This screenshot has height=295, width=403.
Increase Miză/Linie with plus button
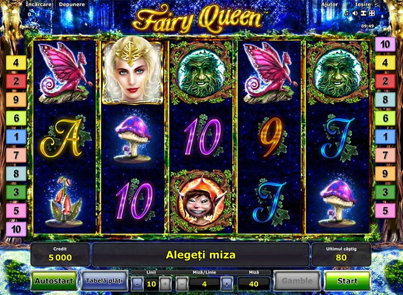[227, 284]
